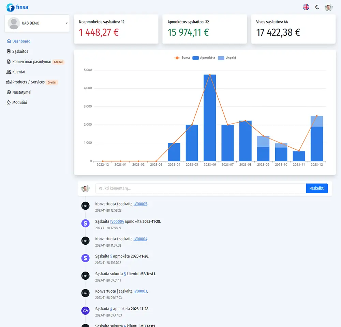The height and width of the screenshot is (327, 341).
Task: Open Sąskaitos from the sidebar
Action: (20, 51)
